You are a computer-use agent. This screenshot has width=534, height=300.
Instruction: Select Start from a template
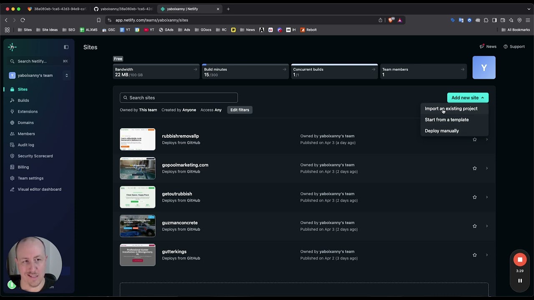coord(454,120)
